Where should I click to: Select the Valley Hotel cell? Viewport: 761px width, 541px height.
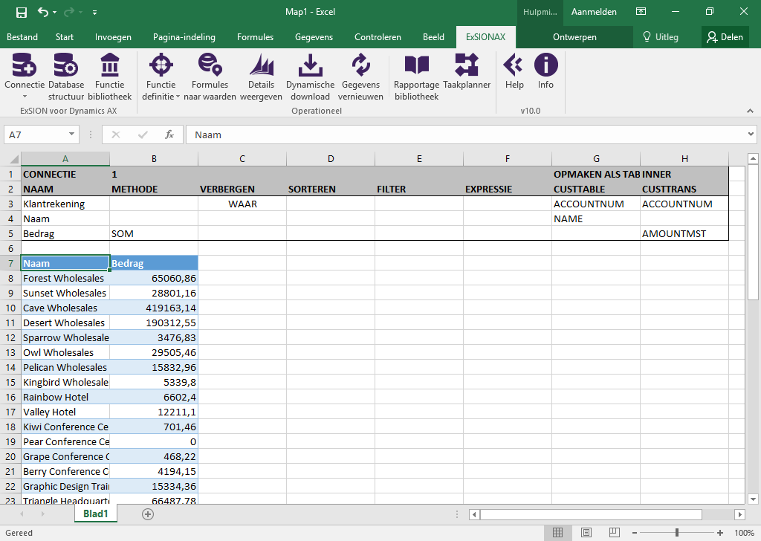tap(65, 412)
